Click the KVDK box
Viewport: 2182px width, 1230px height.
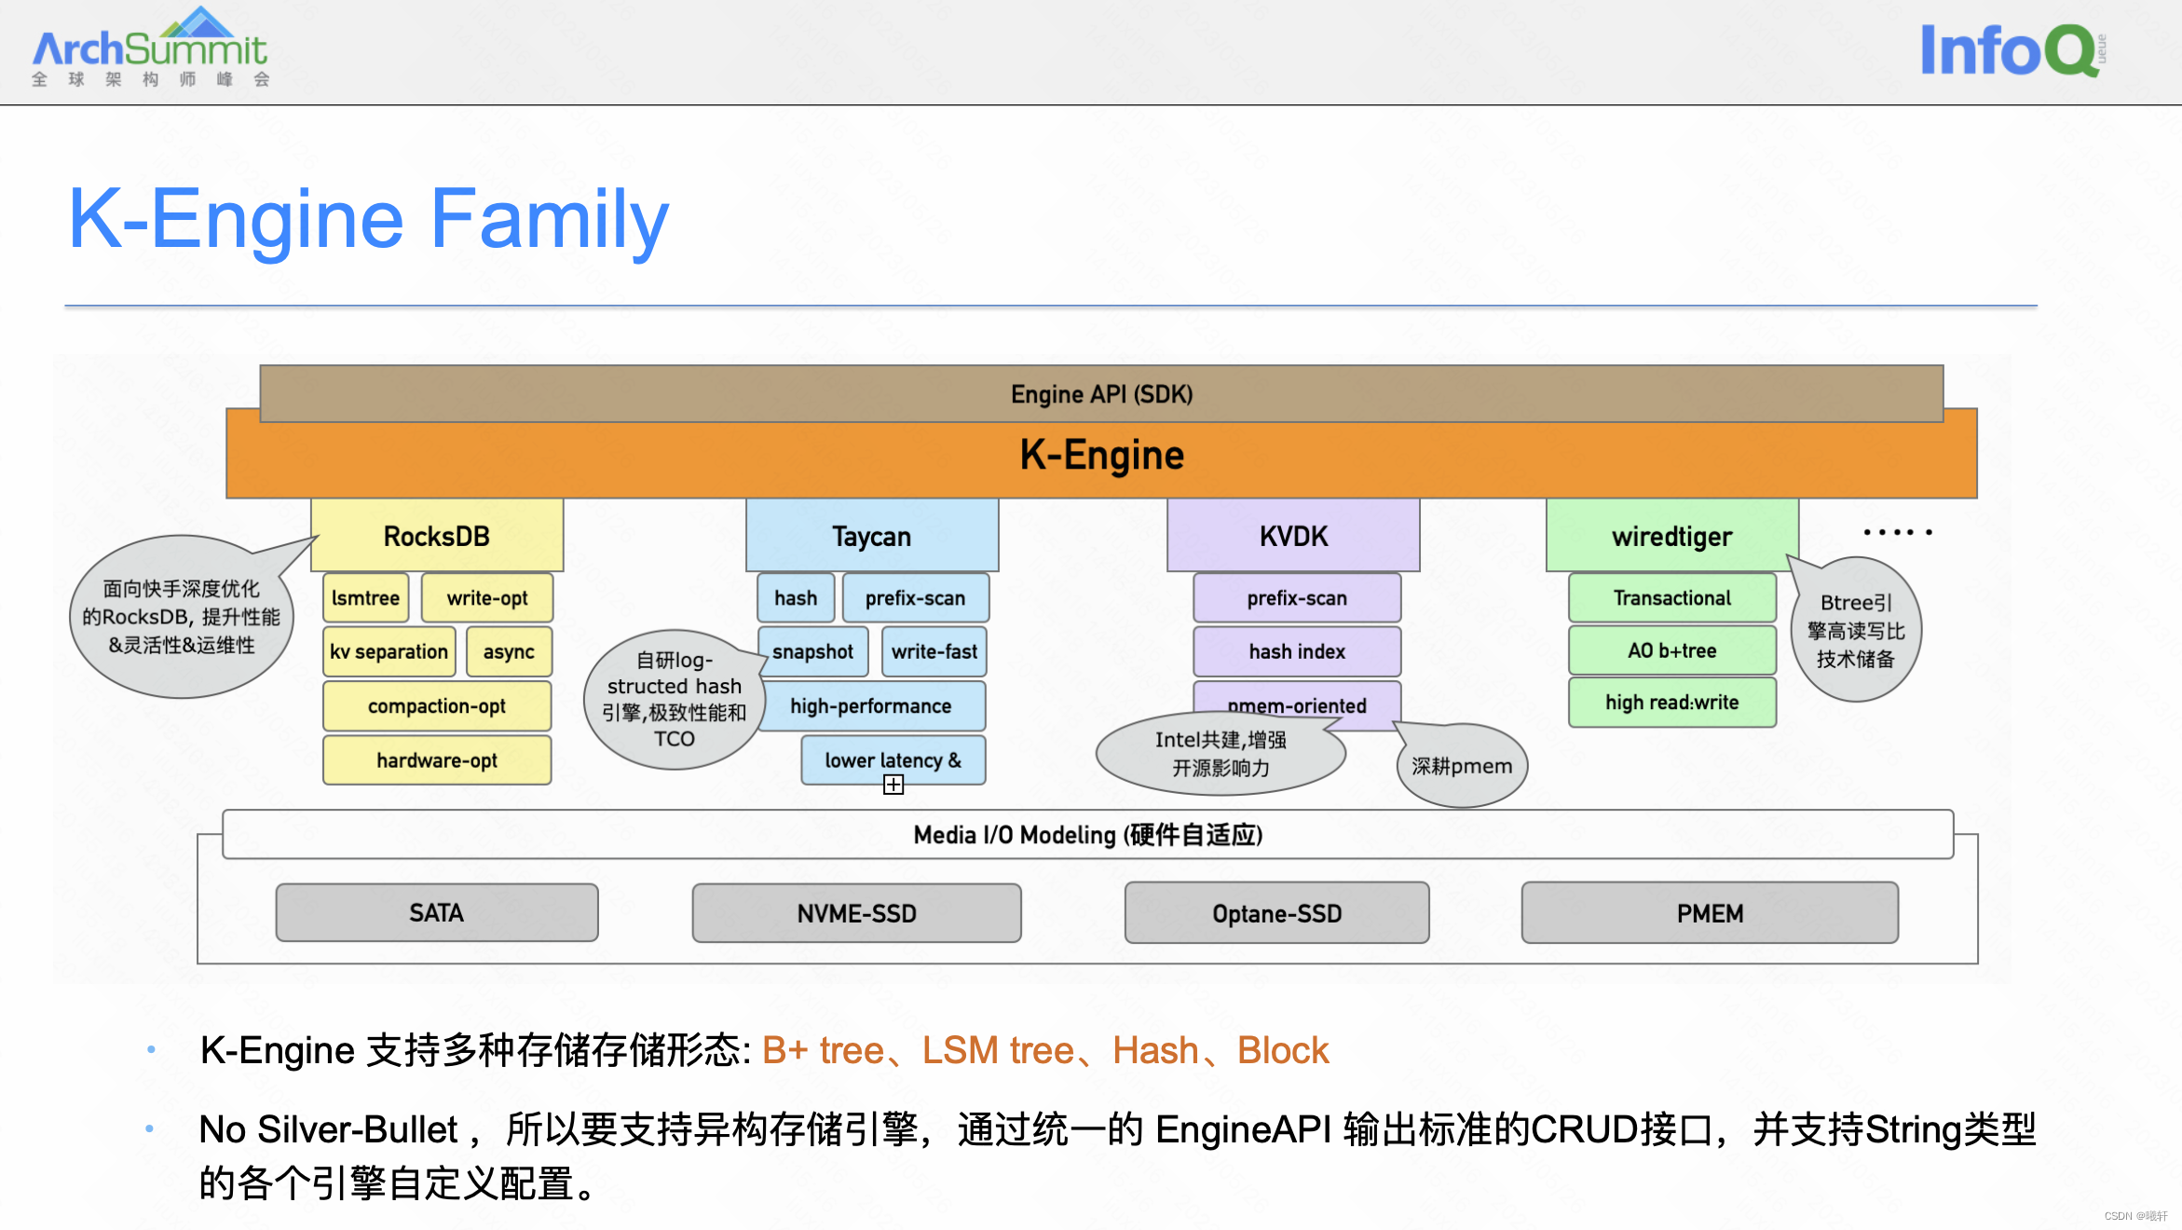1293,536
